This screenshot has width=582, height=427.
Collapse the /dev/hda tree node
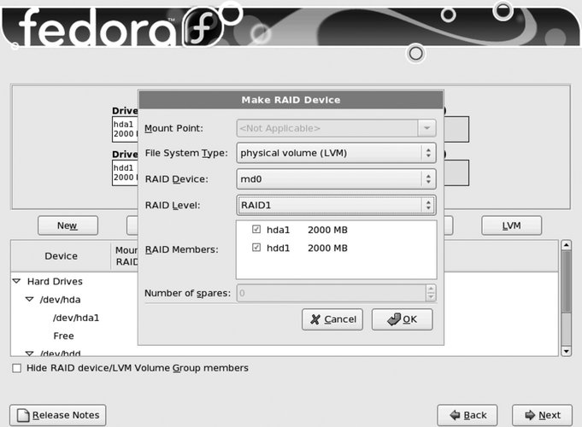pyautogui.click(x=29, y=300)
